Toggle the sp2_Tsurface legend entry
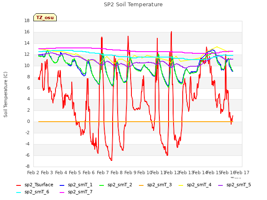This screenshot has width=267, height=200. click(35, 185)
